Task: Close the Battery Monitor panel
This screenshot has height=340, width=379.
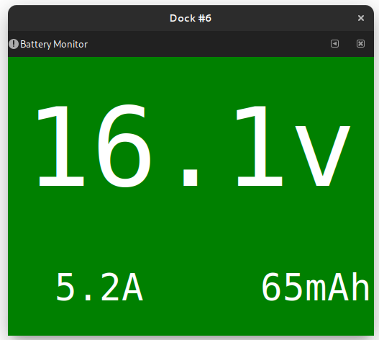Action: [x=360, y=44]
